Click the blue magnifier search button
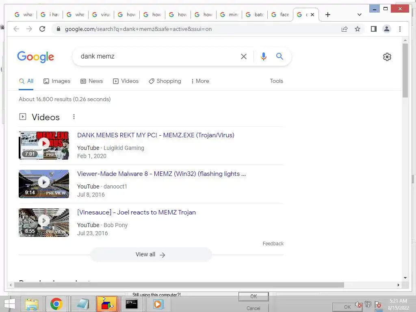The width and height of the screenshot is (416, 312). pyautogui.click(x=279, y=56)
